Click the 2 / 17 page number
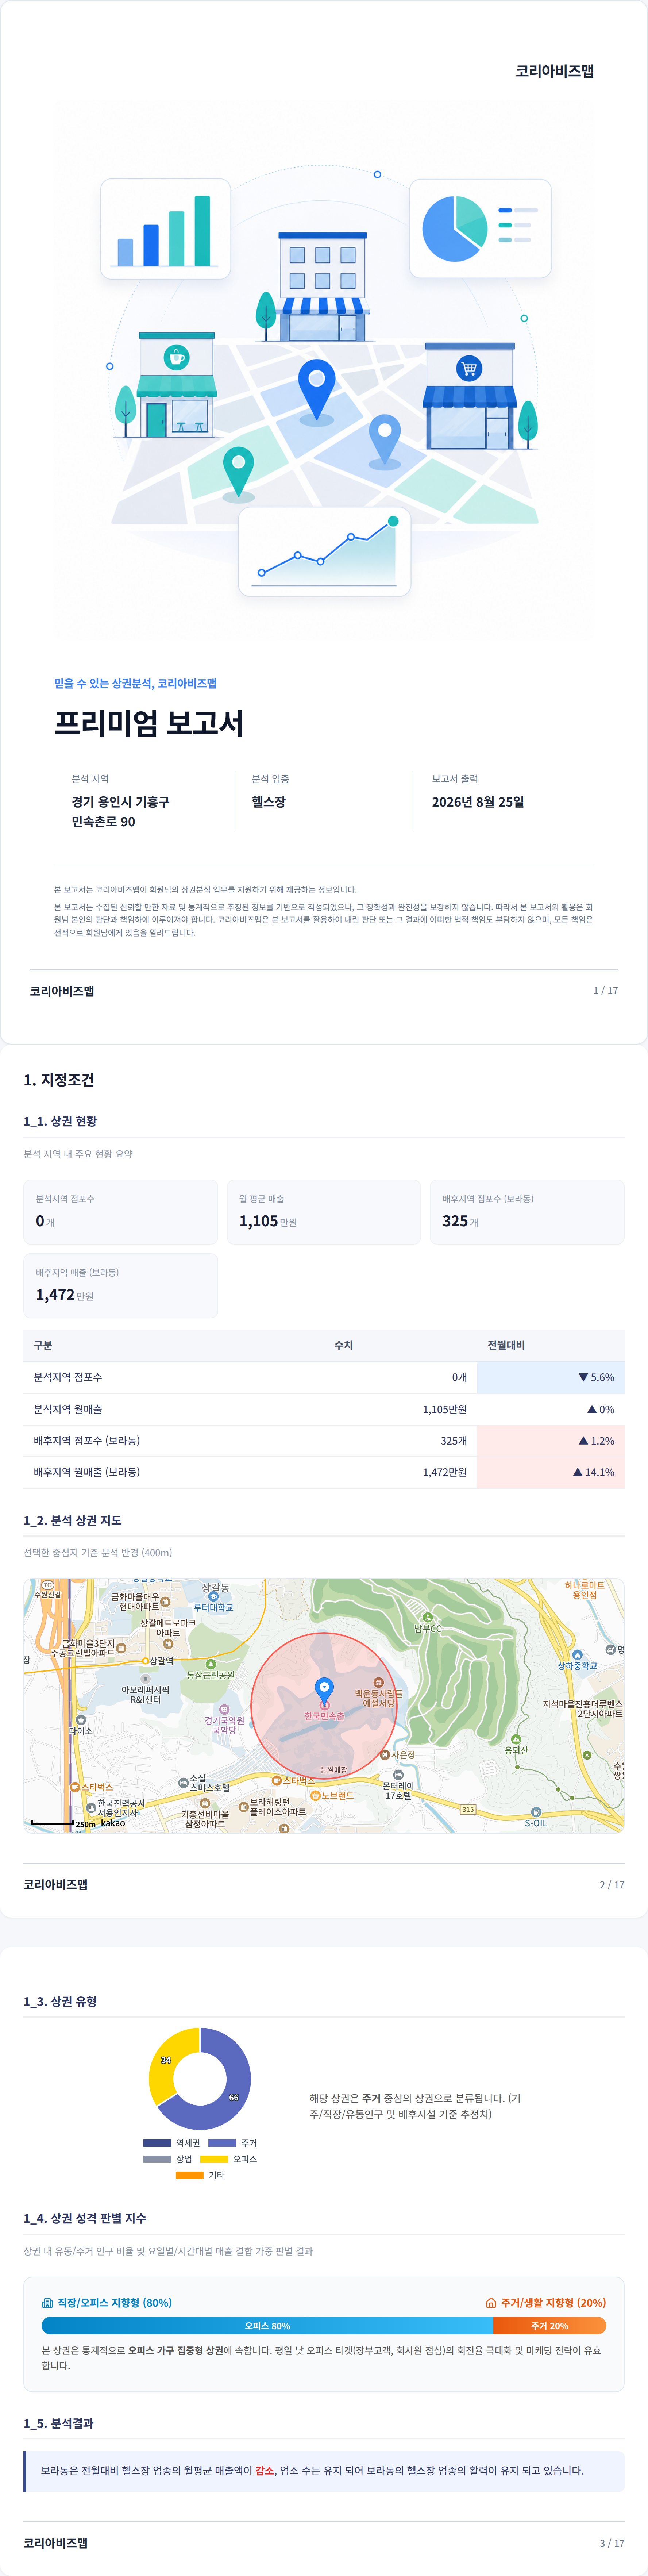Screen dimensions: 648x2576 pyautogui.click(x=612, y=1885)
